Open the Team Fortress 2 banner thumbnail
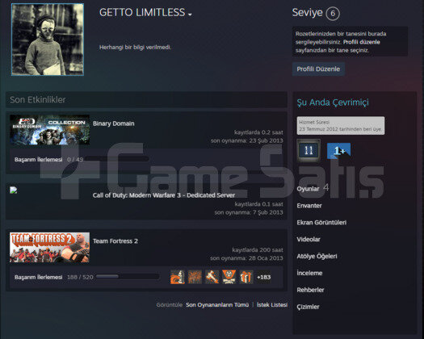This screenshot has width=424, height=339. point(50,247)
